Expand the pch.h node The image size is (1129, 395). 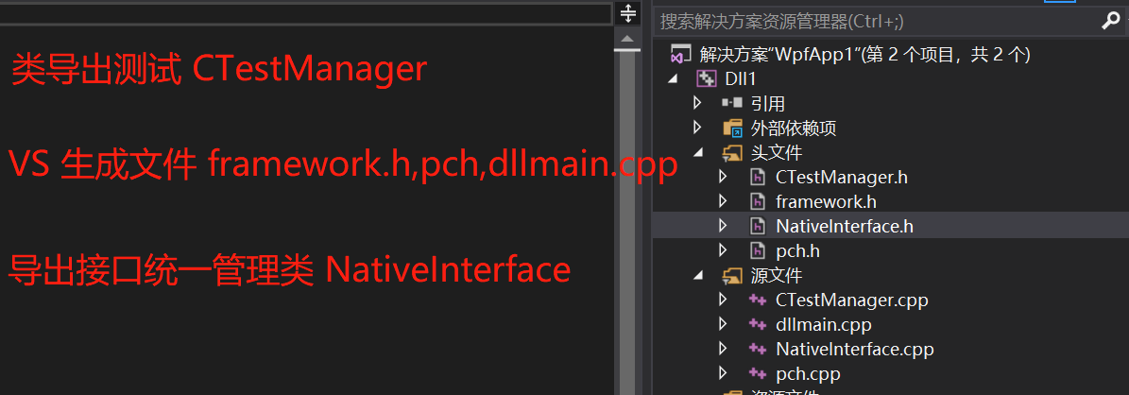coord(723,250)
